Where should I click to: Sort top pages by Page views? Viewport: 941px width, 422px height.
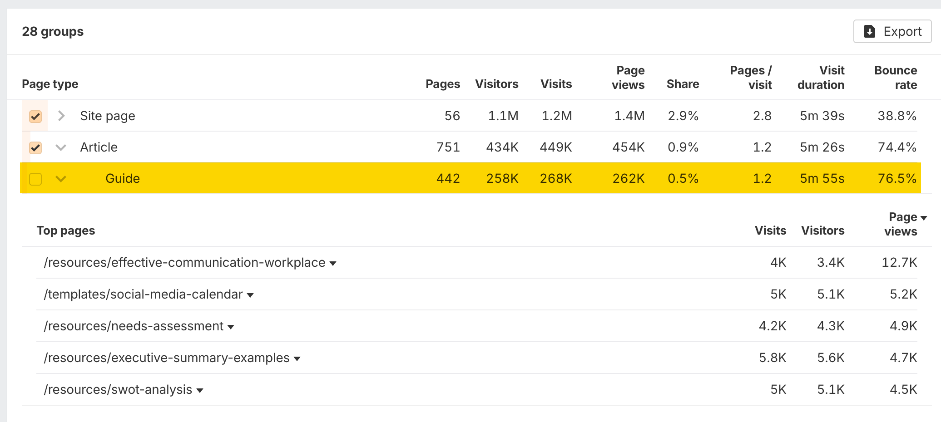906,224
